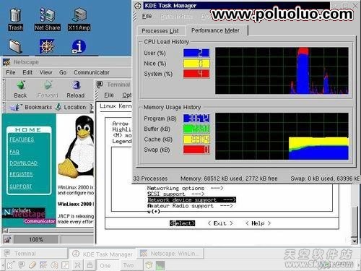The width and height of the screenshot is (361, 271).
Task: Click the 100% progress bar in Netscape
Action: (x=36, y=239)
